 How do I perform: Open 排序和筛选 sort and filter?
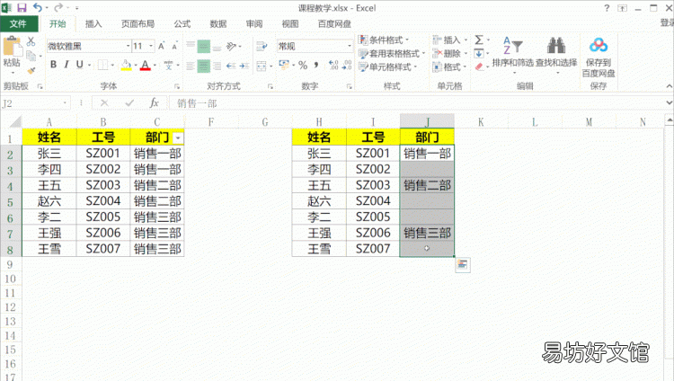coord(513,56)
